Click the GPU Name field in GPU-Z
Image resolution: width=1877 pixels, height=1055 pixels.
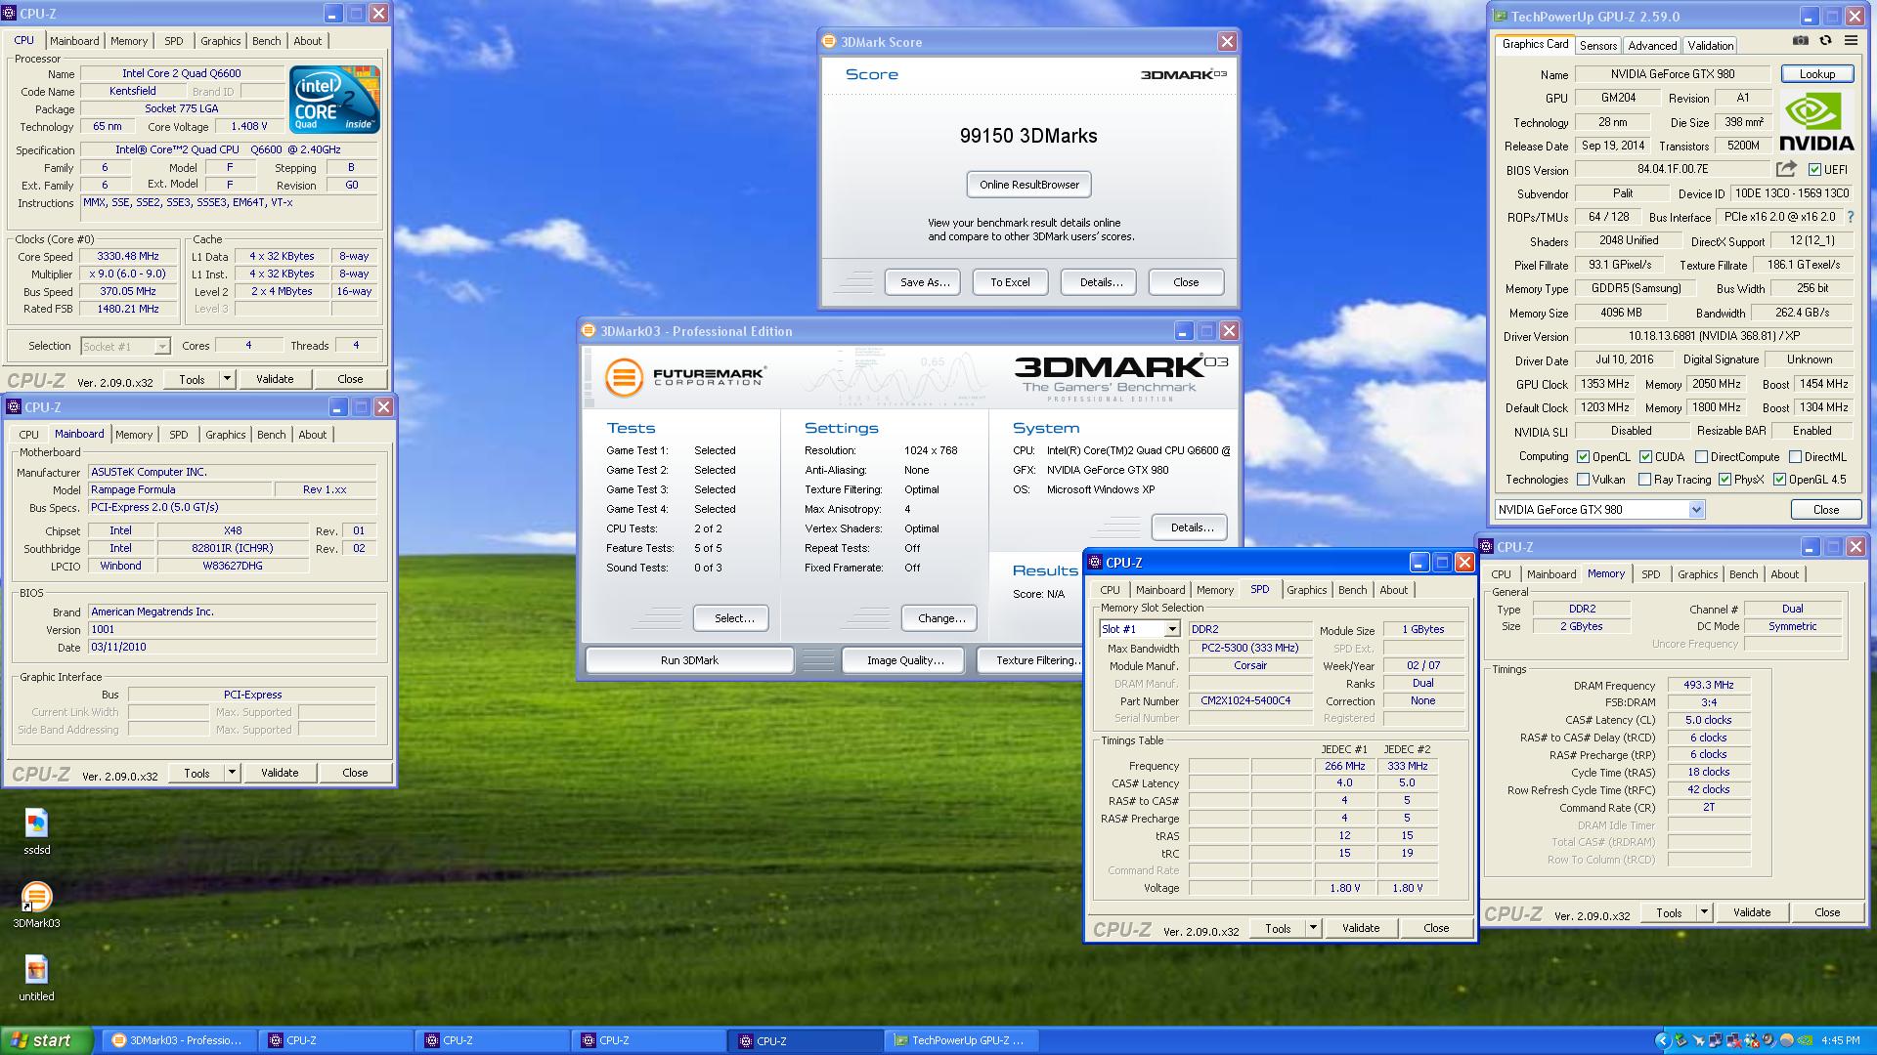1672,74
